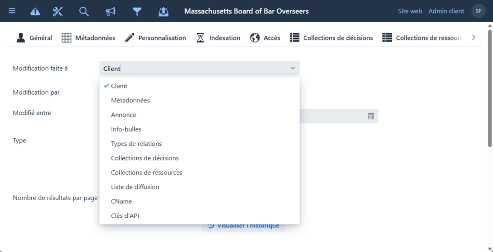This screenshot has width=493, height=252.
Task: Open the hamburger main menu
Action: click(x=12, y=11)
